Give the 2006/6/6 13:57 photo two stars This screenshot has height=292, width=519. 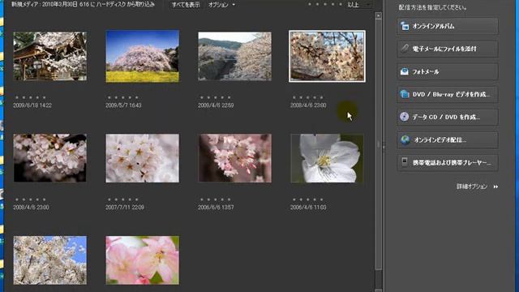pyautogui.click(x=208, y=200)
